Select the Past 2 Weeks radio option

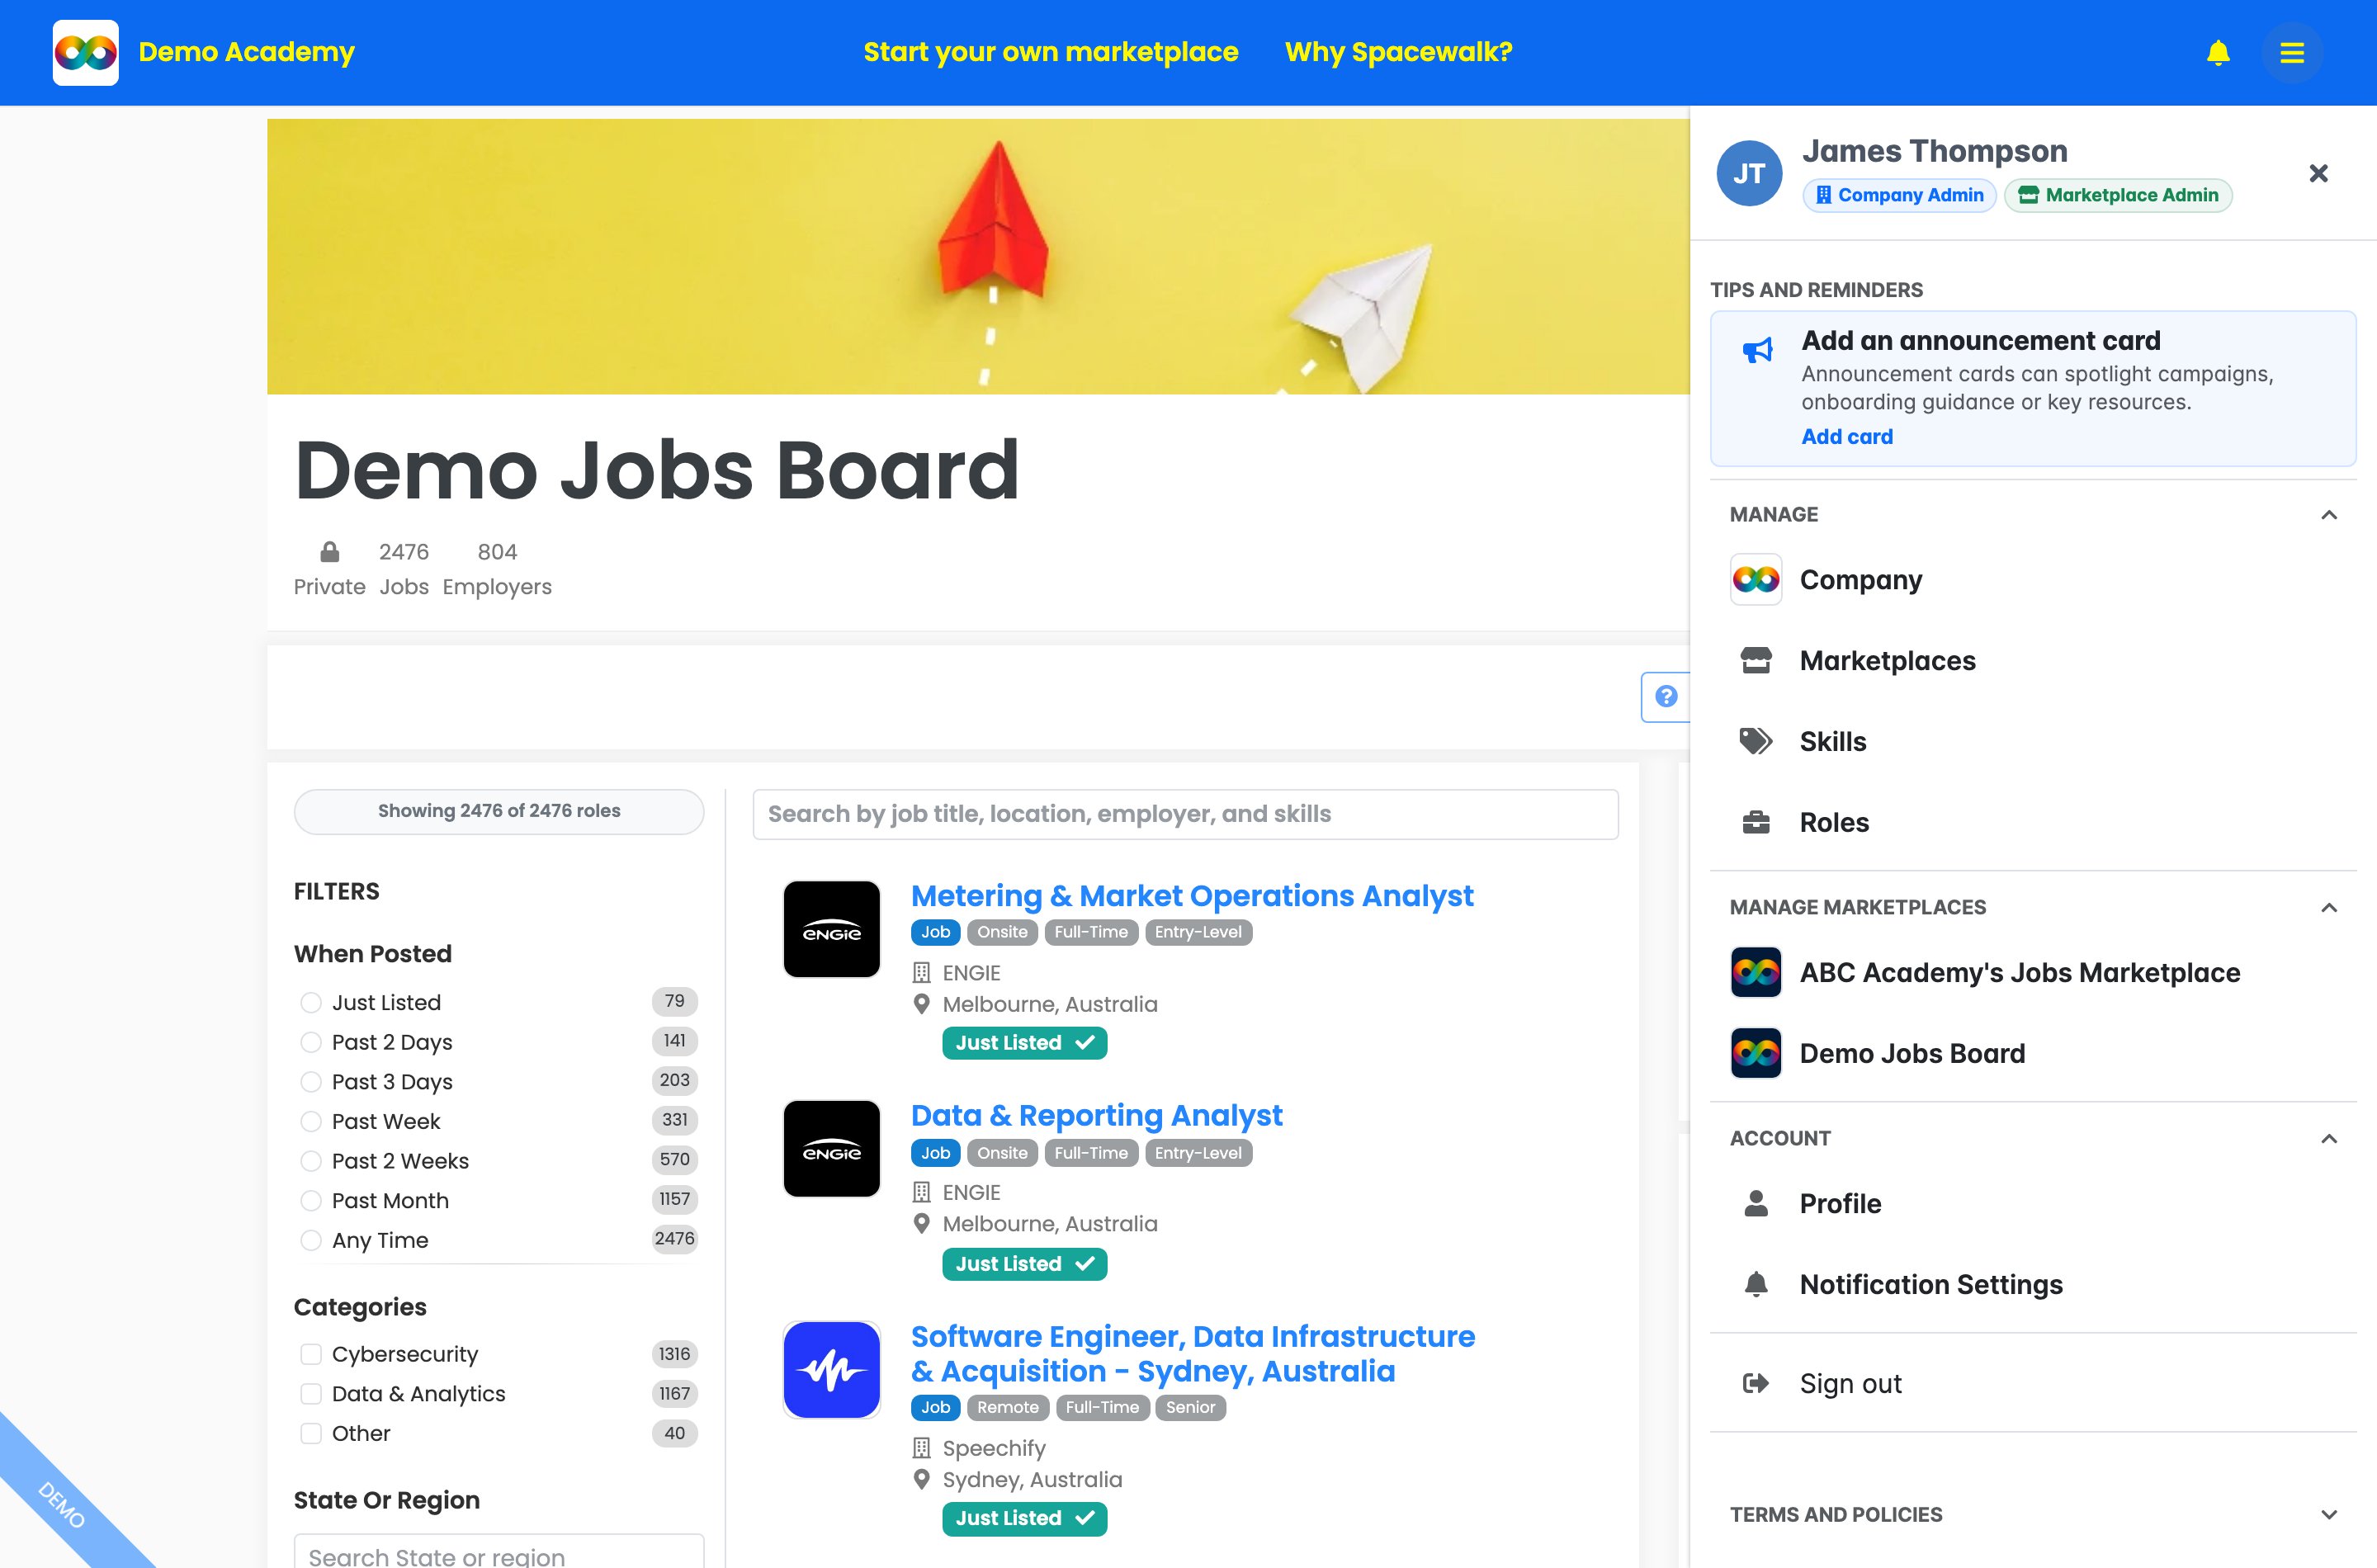tap(311, 1161)
